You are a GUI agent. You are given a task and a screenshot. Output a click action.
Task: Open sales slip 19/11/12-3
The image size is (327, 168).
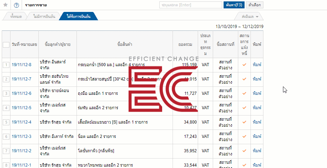point(21,136)
